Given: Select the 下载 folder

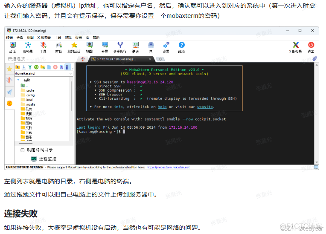Looking at the screenshot, I should pyautogui.click(x=26, y=133).
